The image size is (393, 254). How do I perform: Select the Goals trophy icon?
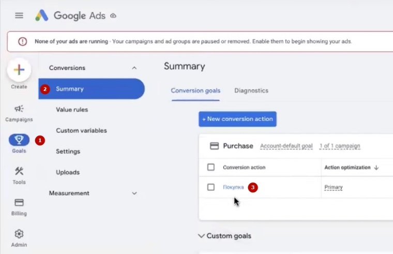pos(19,140)
